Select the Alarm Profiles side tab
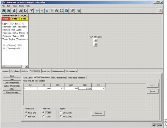Image resolution: width=167 pixels, height=128 pixels. tap(12, 92)
